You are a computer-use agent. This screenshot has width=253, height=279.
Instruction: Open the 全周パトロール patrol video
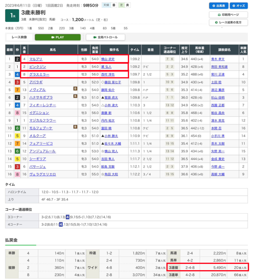(x=105, y=37)
